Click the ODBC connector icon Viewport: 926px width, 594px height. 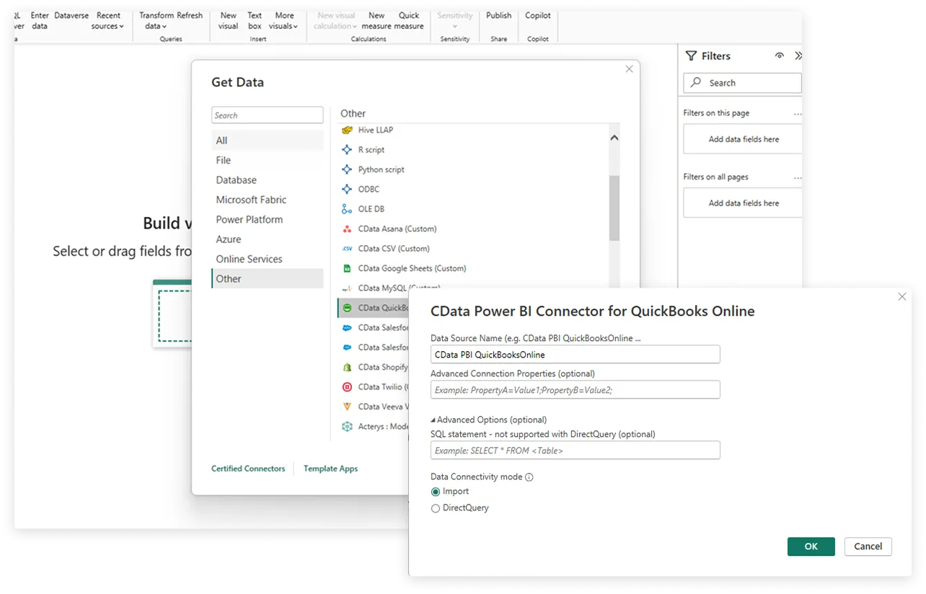pyautogui.click(x=347, y=189)
